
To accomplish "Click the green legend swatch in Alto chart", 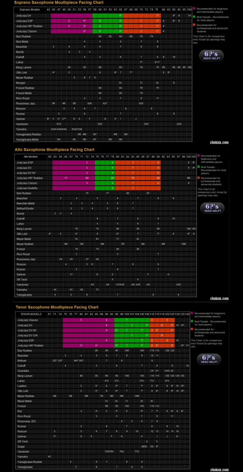I will pos(199,167).
